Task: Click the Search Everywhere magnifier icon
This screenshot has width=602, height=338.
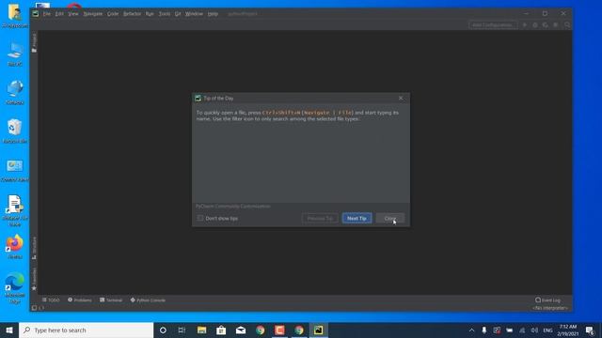Action: click(567, 25)
